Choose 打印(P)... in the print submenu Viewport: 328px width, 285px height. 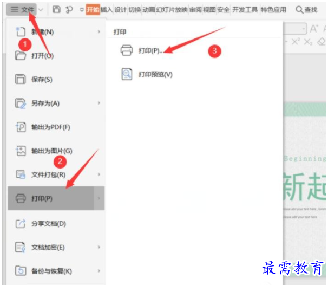point(150,51)
